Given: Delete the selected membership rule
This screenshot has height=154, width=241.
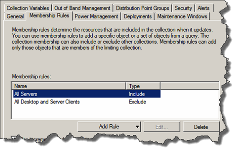Looking at the screenshot, I should 201,127.
